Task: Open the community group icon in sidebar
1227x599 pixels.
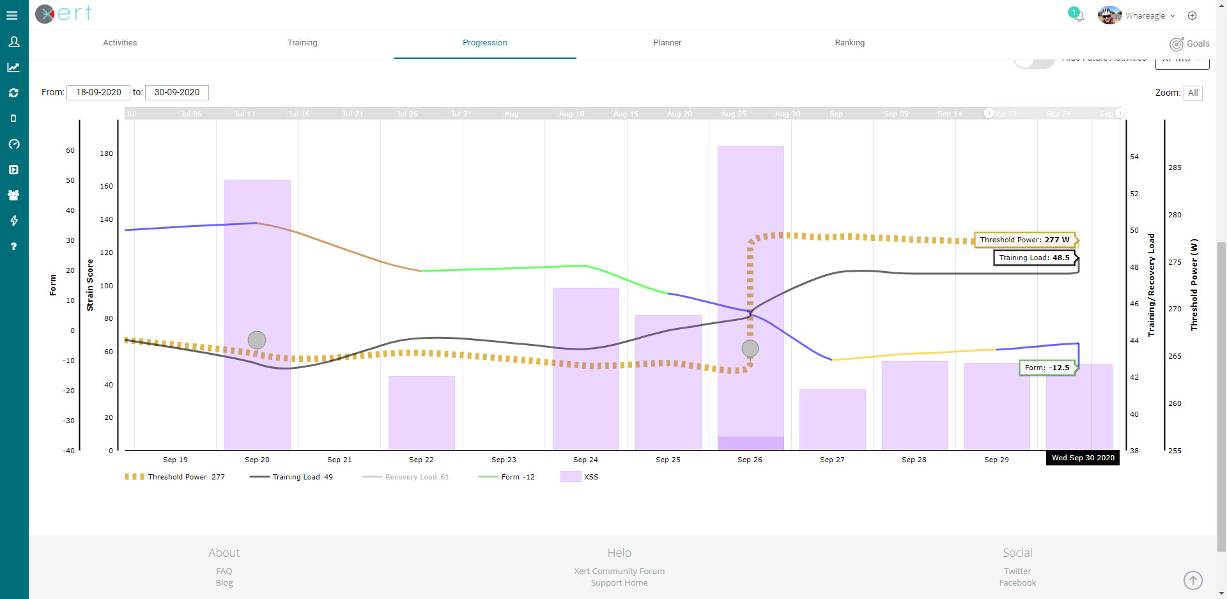Action: [13, 195]
